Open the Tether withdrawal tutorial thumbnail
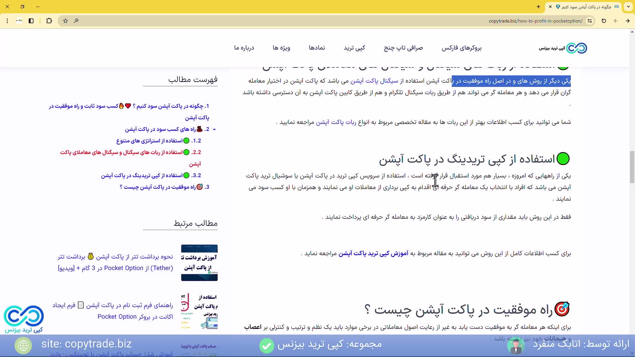The height and width of the screenshot is (357, 635). coord(199,262)
